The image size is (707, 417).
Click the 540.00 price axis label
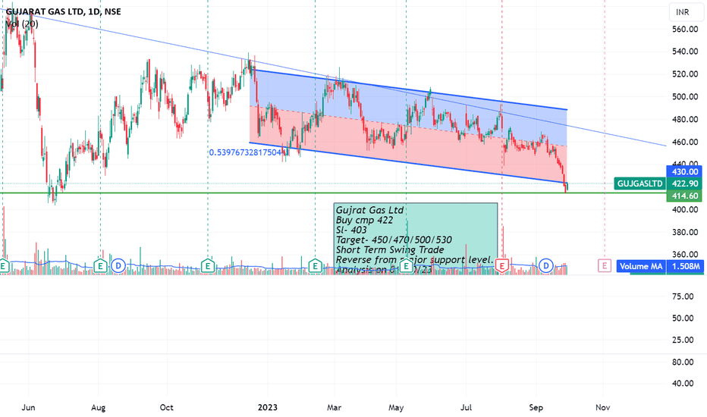click(x=685, y=52)
